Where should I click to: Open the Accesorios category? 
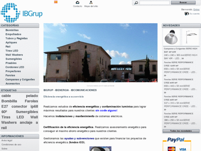pyautogui.click(x=12, y=84)
